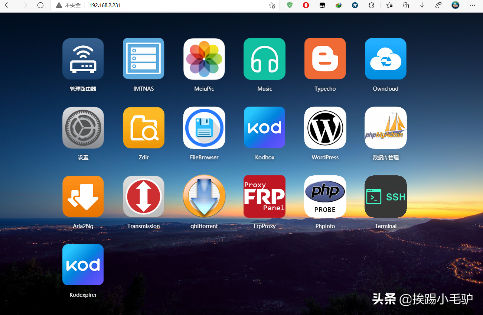This screenshot has width=483, height=315.
Task: Open the collections button
Action: click(406, 5)
